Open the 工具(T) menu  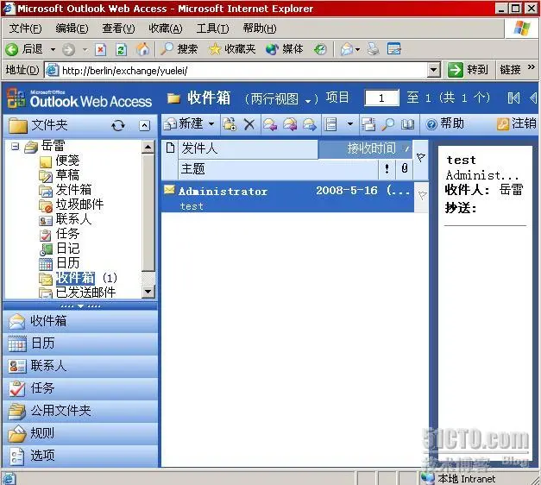click(x=212, y=28)
